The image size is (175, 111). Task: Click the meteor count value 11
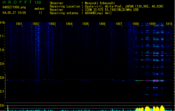[x=40, y=13]
